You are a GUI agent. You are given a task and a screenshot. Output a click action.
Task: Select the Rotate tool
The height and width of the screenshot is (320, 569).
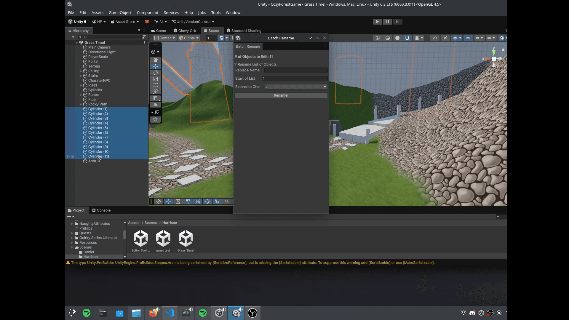[x=155, y=73]
